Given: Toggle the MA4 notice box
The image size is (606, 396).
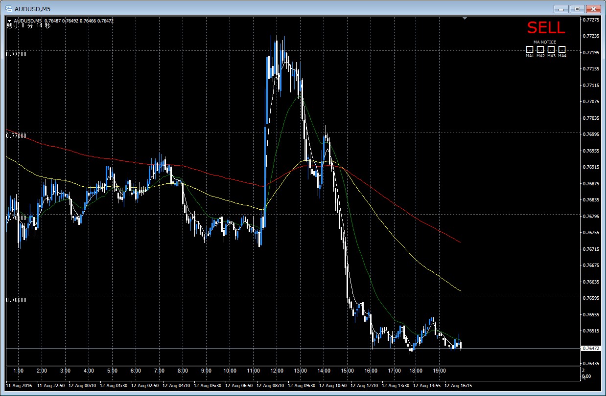Looking at the screenshot, I should (x=562, y=49).
